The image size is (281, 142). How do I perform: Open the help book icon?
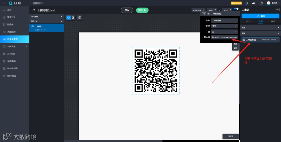pyautogui.click(x=261, y=3)
